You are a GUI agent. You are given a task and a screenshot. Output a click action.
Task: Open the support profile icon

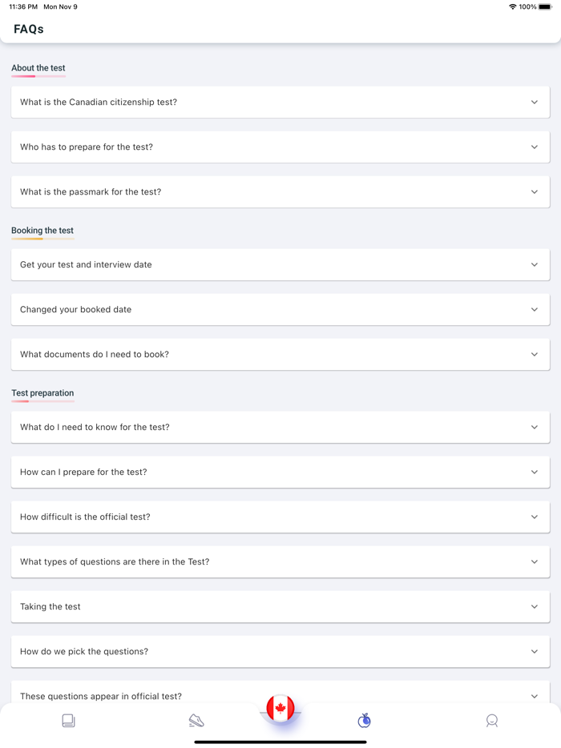[x=492, y=720]
